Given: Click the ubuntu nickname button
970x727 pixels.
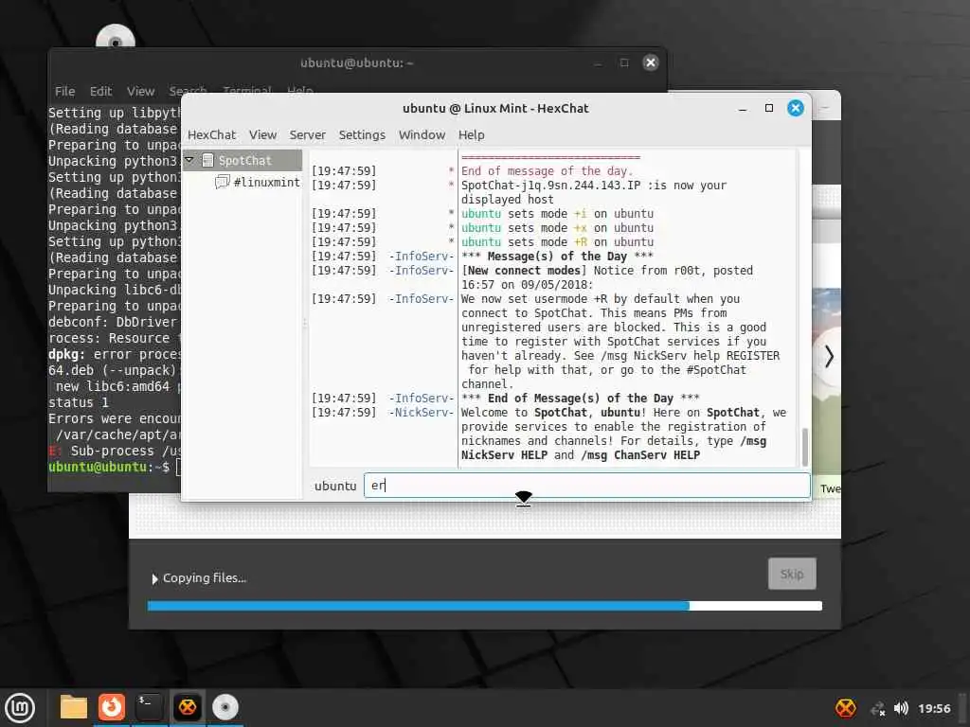Looking at the screenshot, I should pos(335,486).
